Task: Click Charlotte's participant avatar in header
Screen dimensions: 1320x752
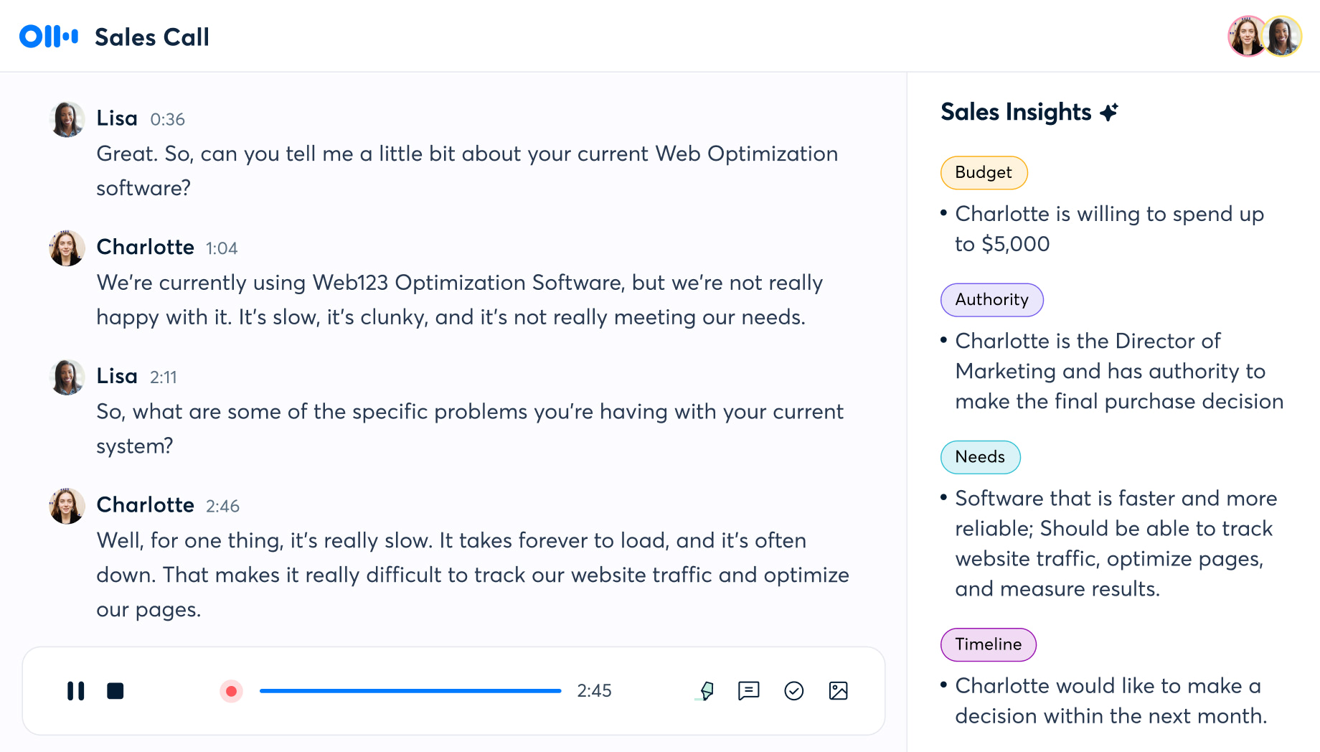Action: click(x=1247, y=37)
